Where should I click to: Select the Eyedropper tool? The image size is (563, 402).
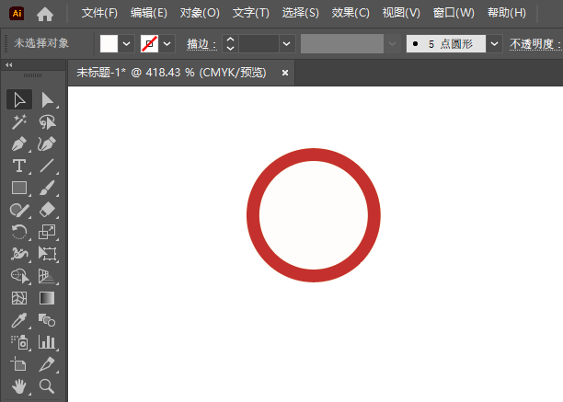tap(19, 320)
